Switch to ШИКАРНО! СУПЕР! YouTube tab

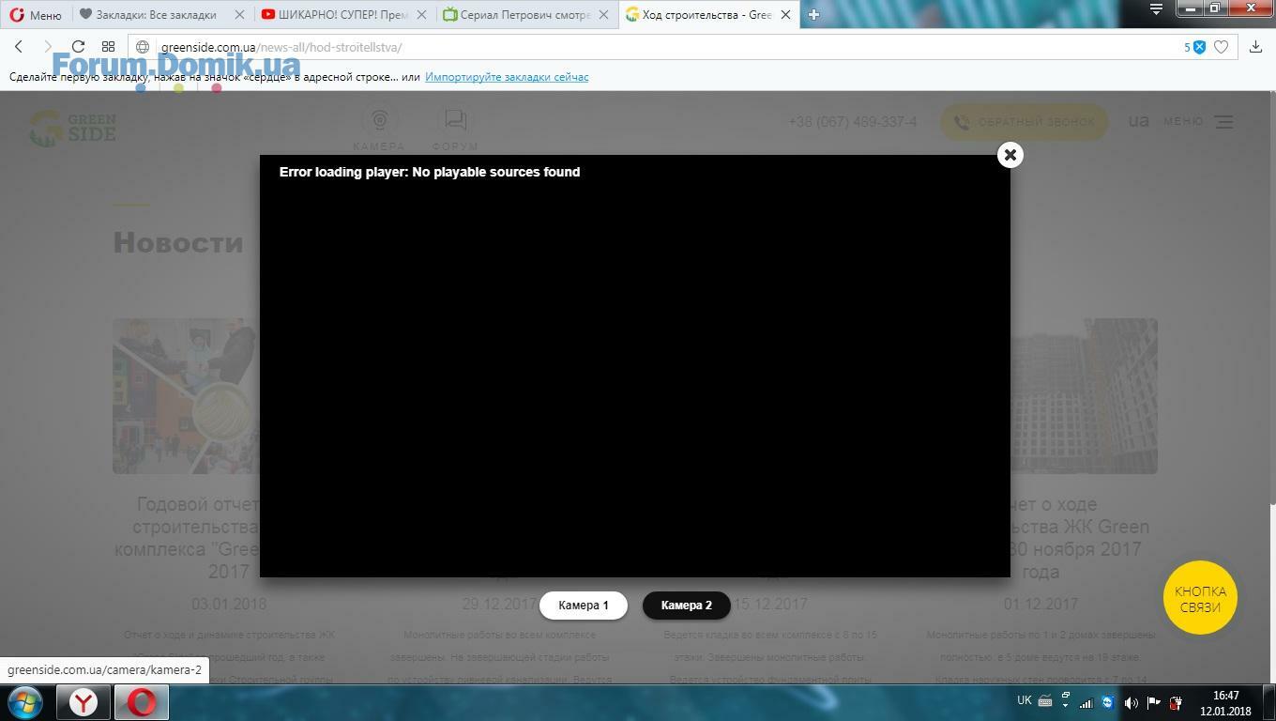pyautogui.click(x=336, y=15)
